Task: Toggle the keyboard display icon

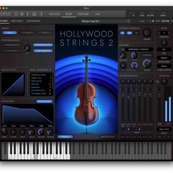Action: pos(34,14)
